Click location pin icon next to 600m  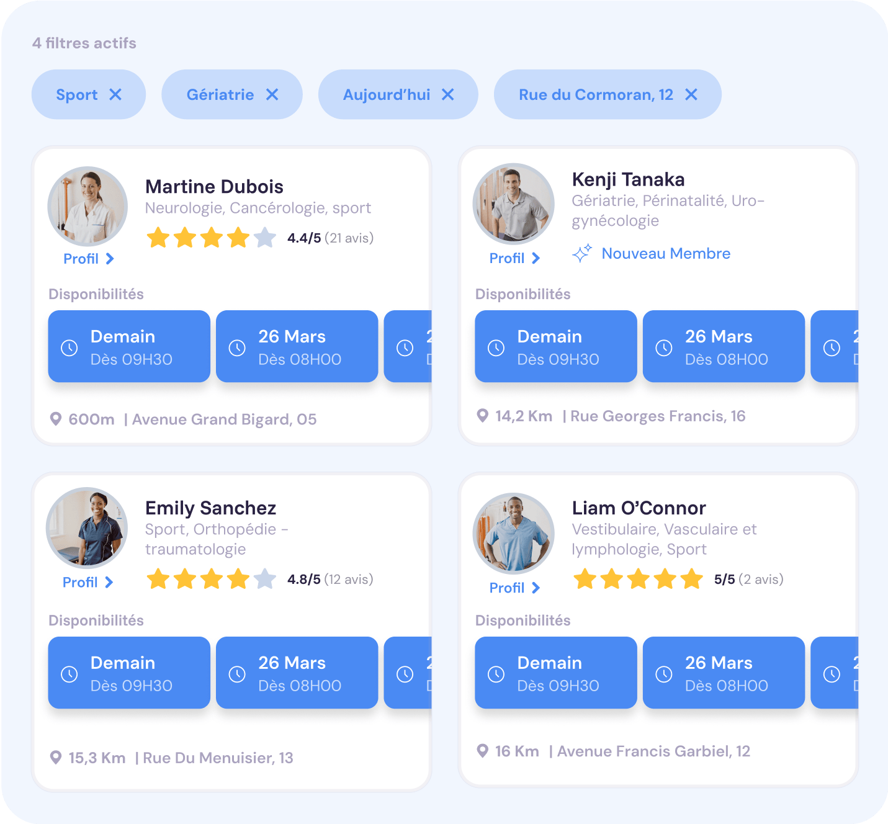[56, 419]
